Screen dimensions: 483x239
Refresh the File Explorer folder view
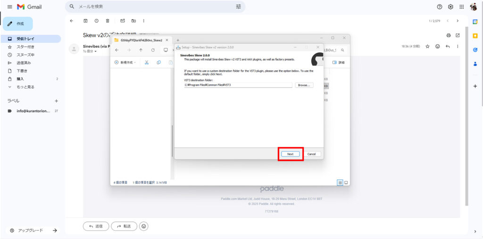point(153,50)
